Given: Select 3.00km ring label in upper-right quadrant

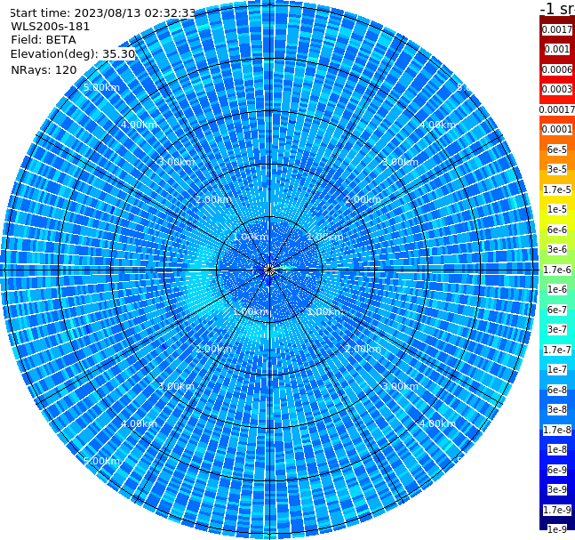Looking at the screenshot, I should (401, 162).
